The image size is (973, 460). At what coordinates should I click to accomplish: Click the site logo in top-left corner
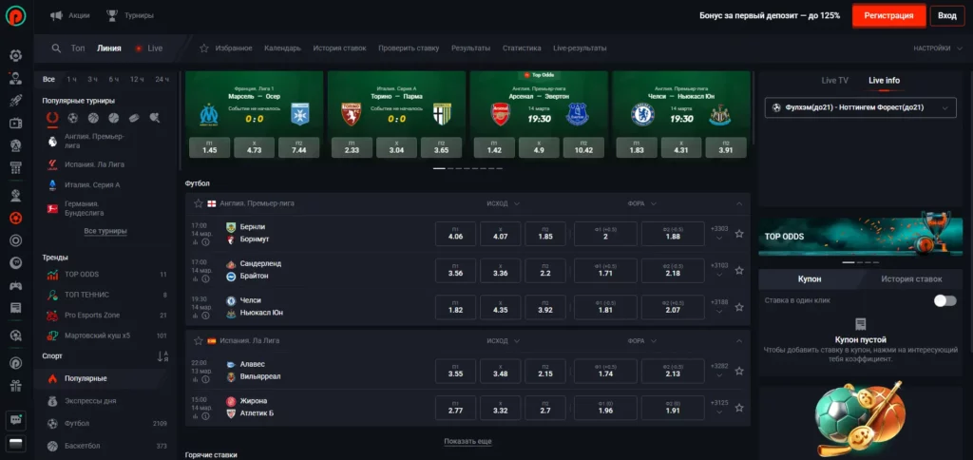point(16,15)
